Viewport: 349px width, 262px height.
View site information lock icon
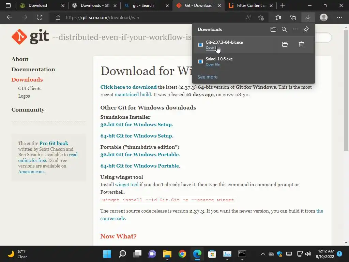click(x=58, y=17)
